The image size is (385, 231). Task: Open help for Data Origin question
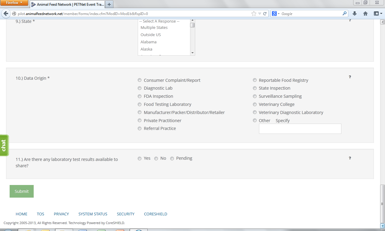[350, 77]
